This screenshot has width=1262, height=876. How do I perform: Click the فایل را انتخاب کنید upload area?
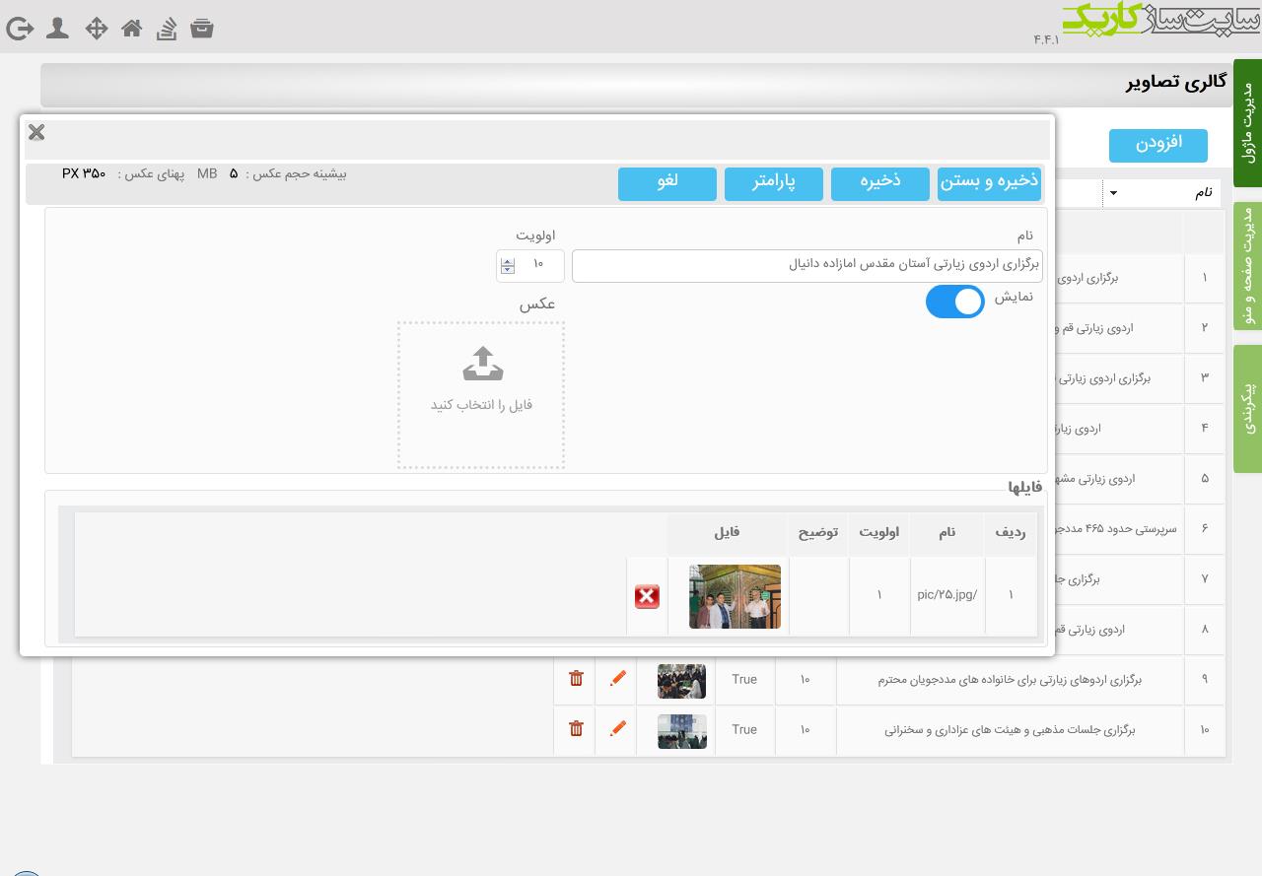(x=481, y=395)
